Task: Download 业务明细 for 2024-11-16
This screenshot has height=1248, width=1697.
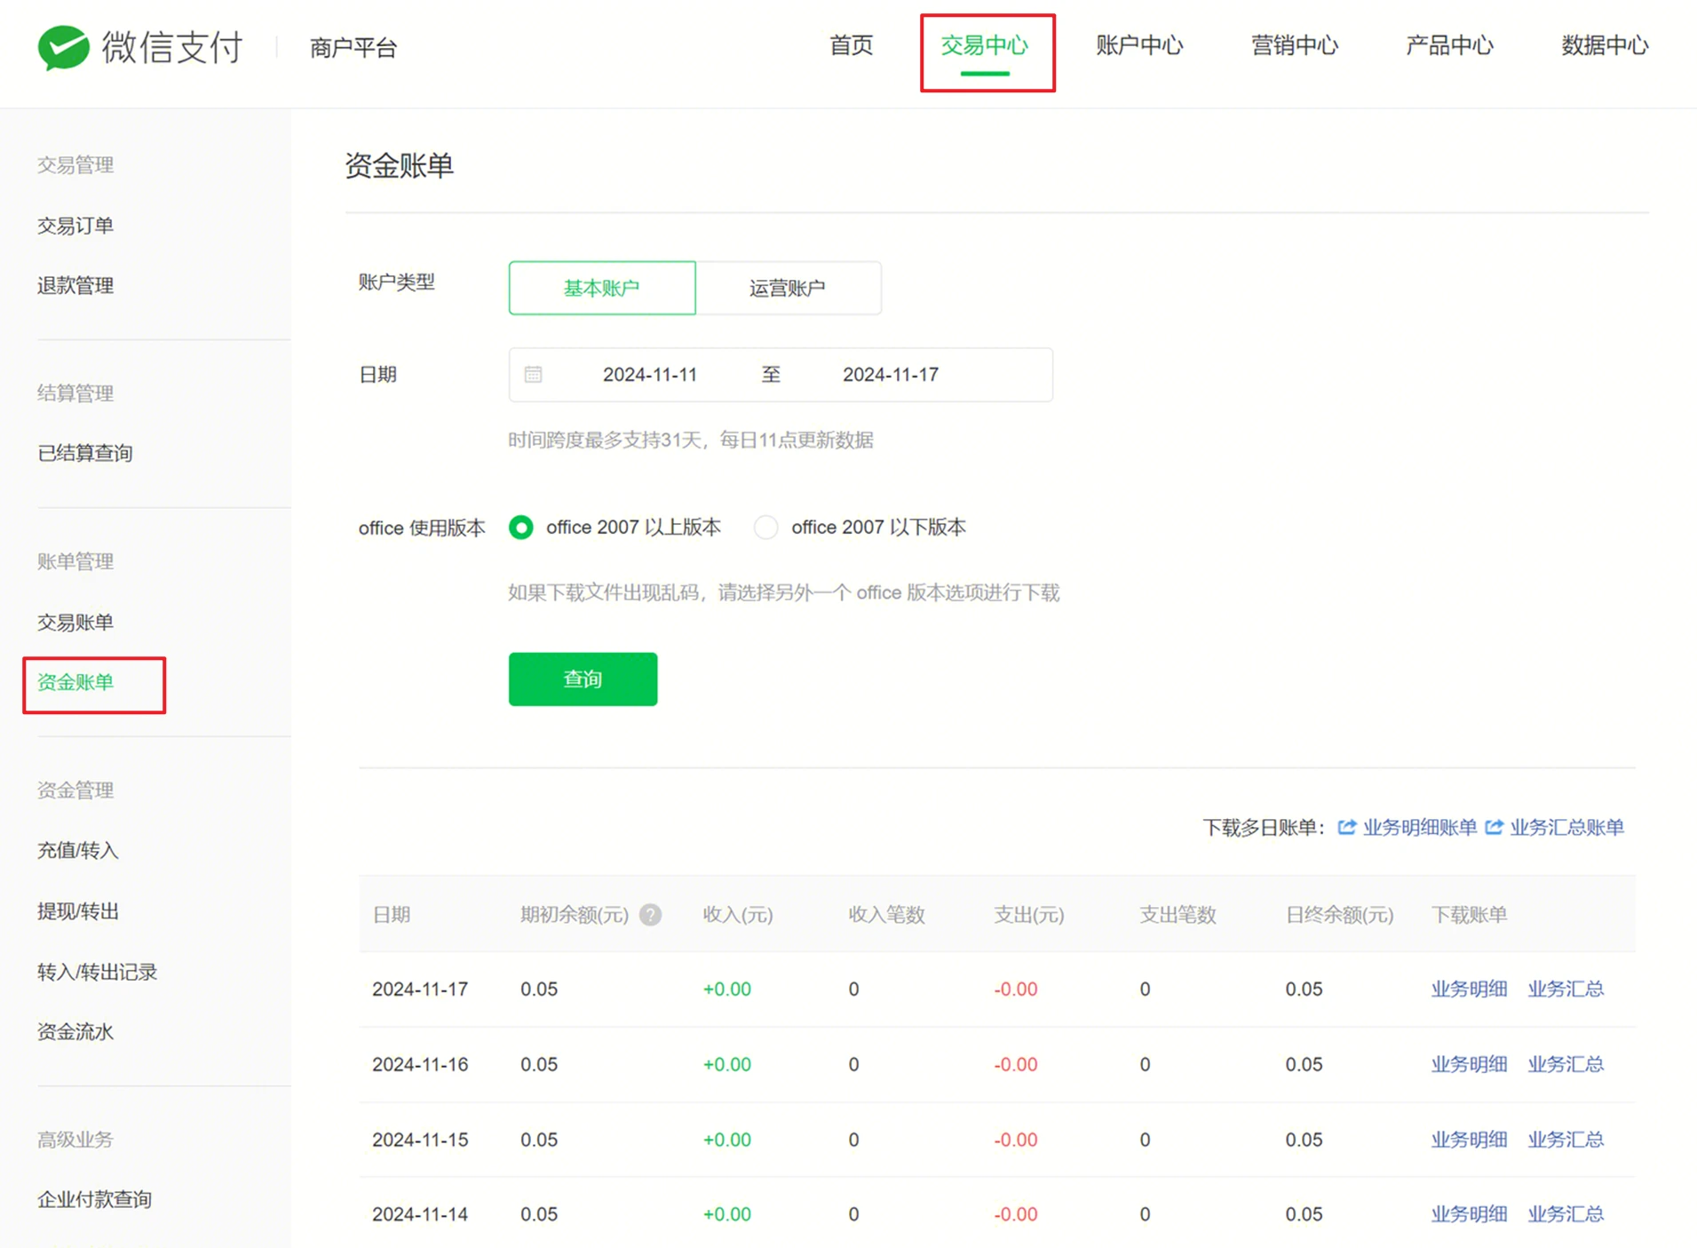Action: click(1469, 1064)
